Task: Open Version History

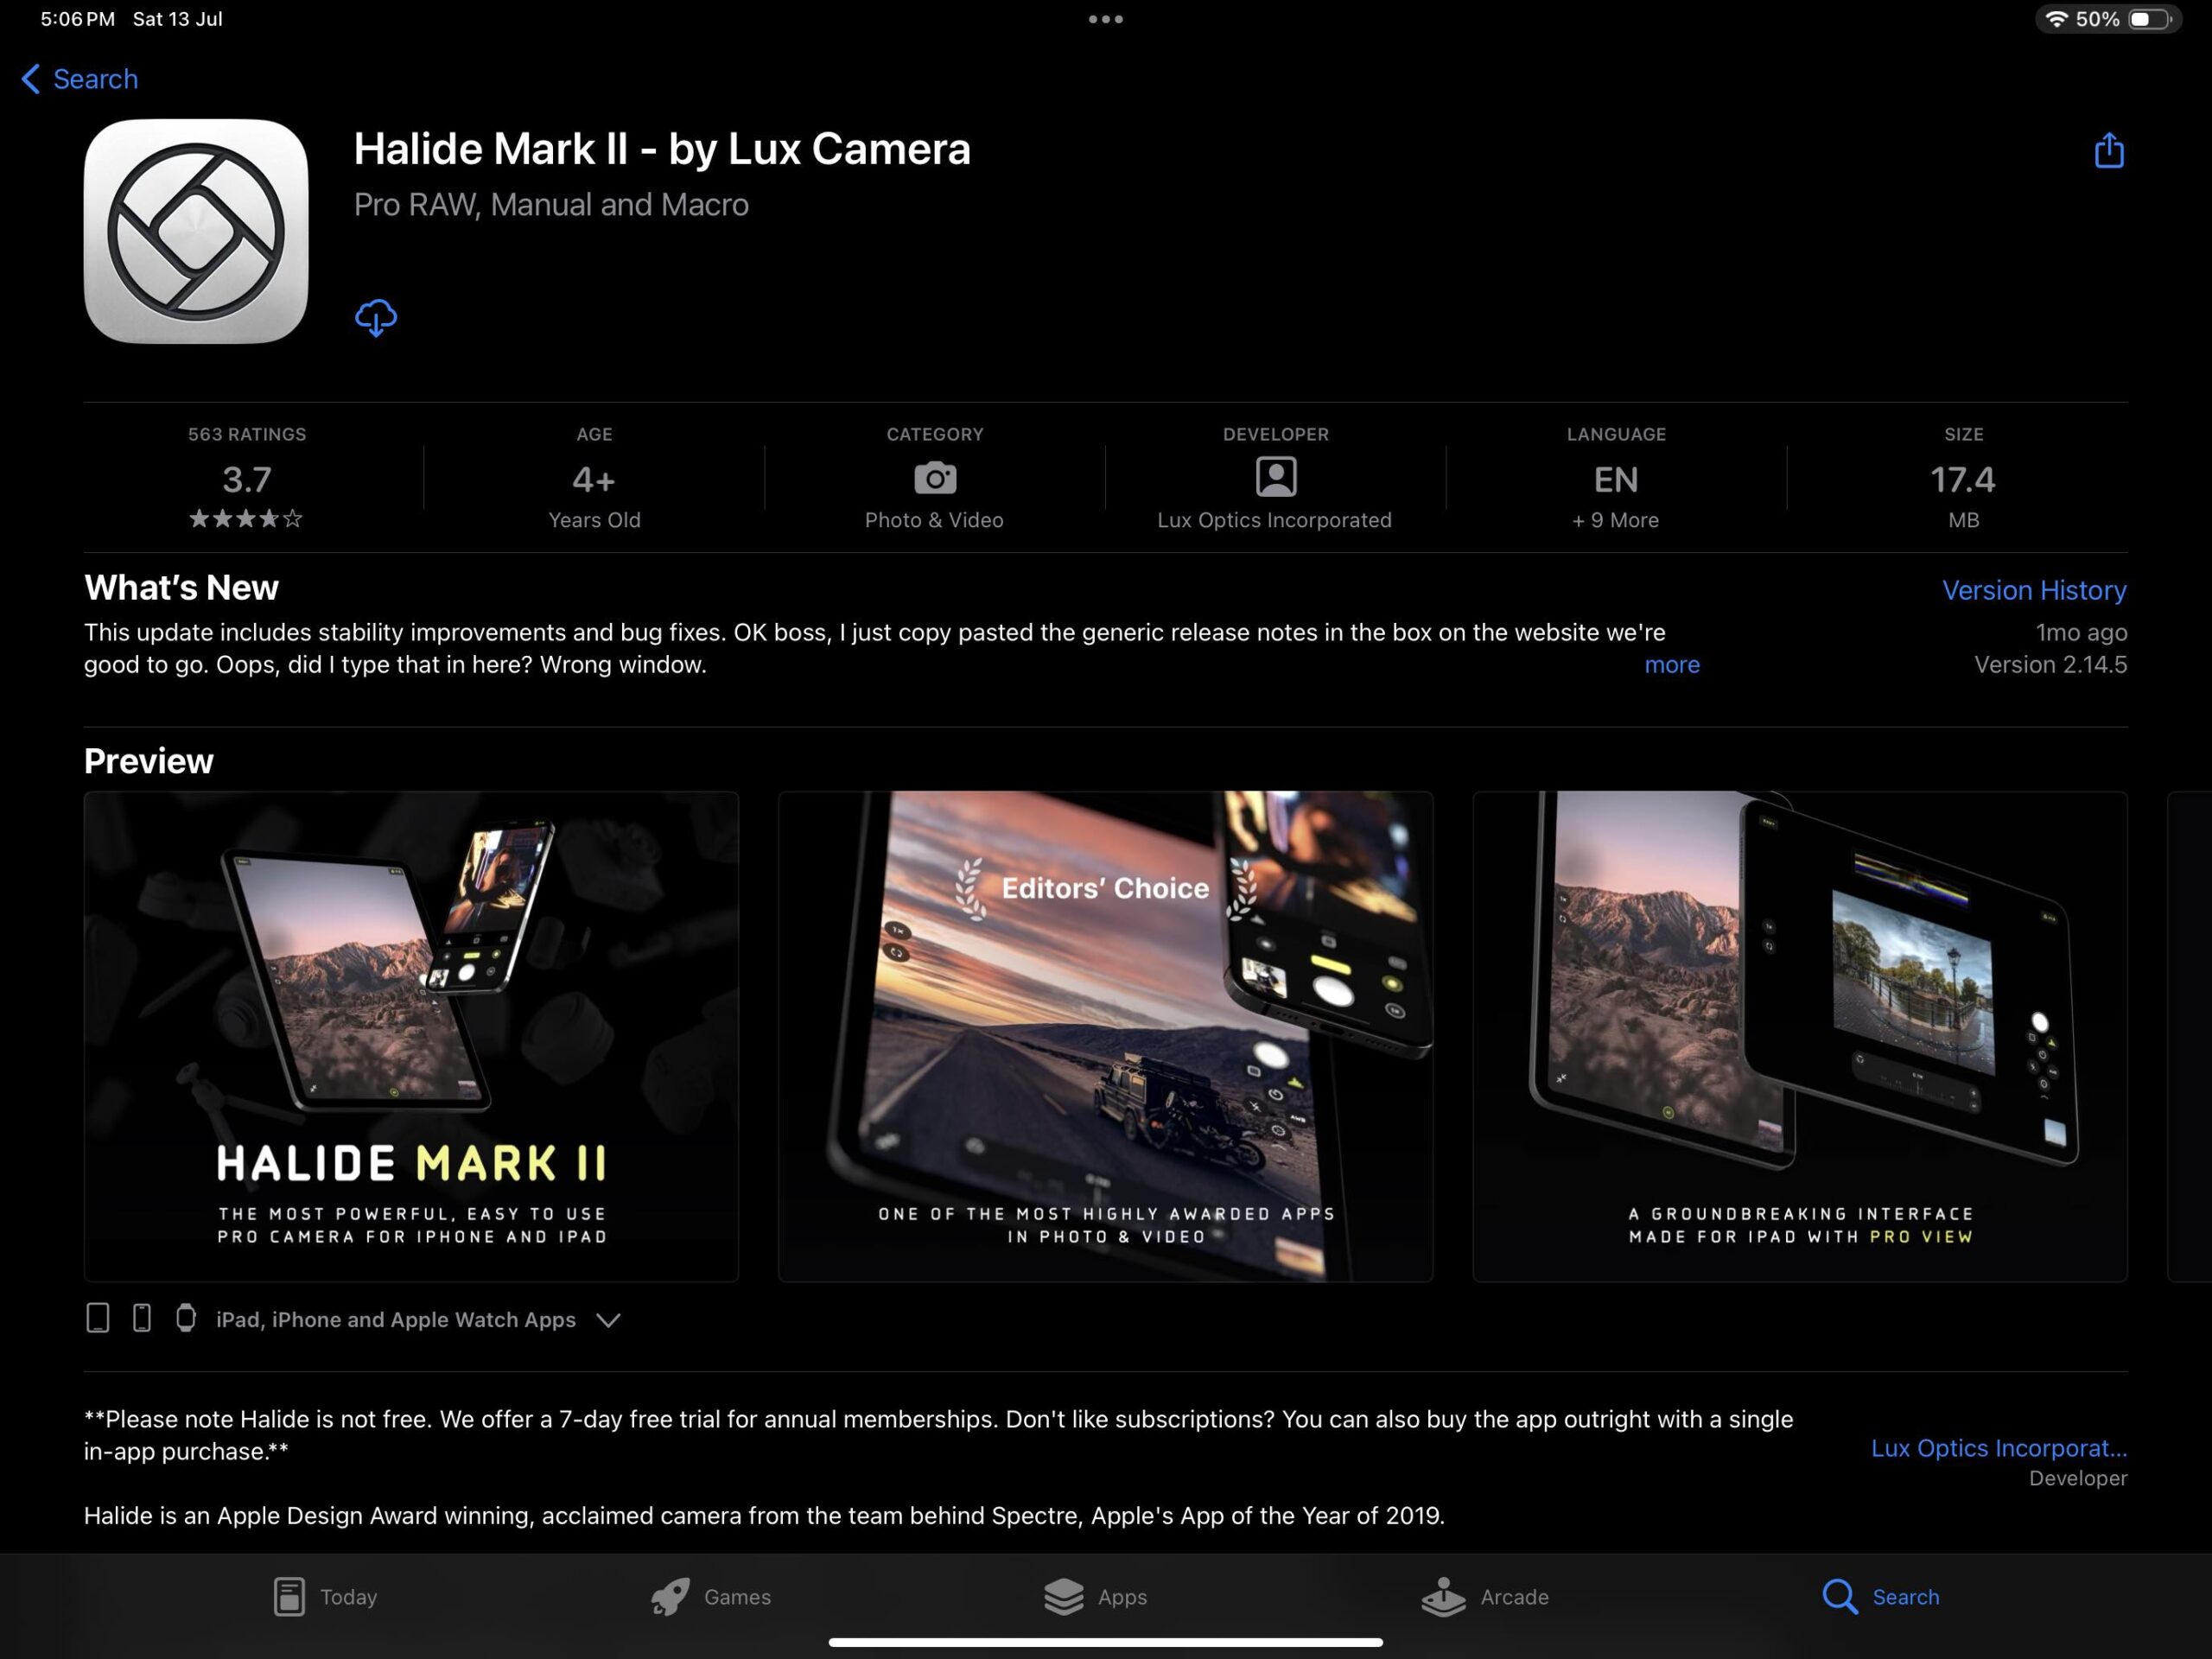Action: (x=2034, y=590)
